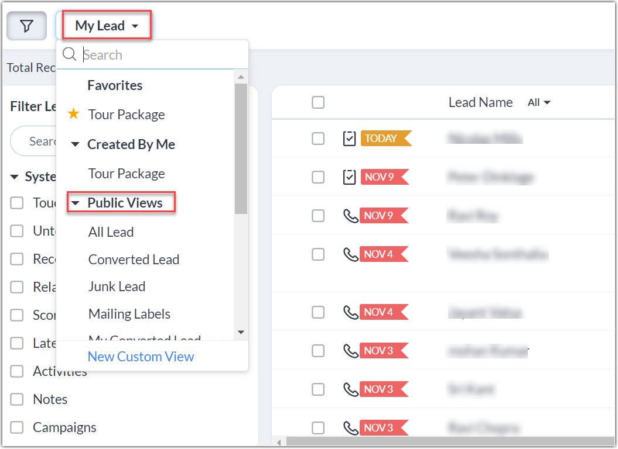Image resolution: width=618 pixels, height=449 pixels.
Task: Check the Campaigns filter checkbox
Action: pyautogui.click(x=17, y=427)
